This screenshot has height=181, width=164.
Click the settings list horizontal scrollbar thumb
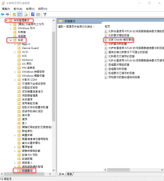pyautogui.click(x=118, y=170)
